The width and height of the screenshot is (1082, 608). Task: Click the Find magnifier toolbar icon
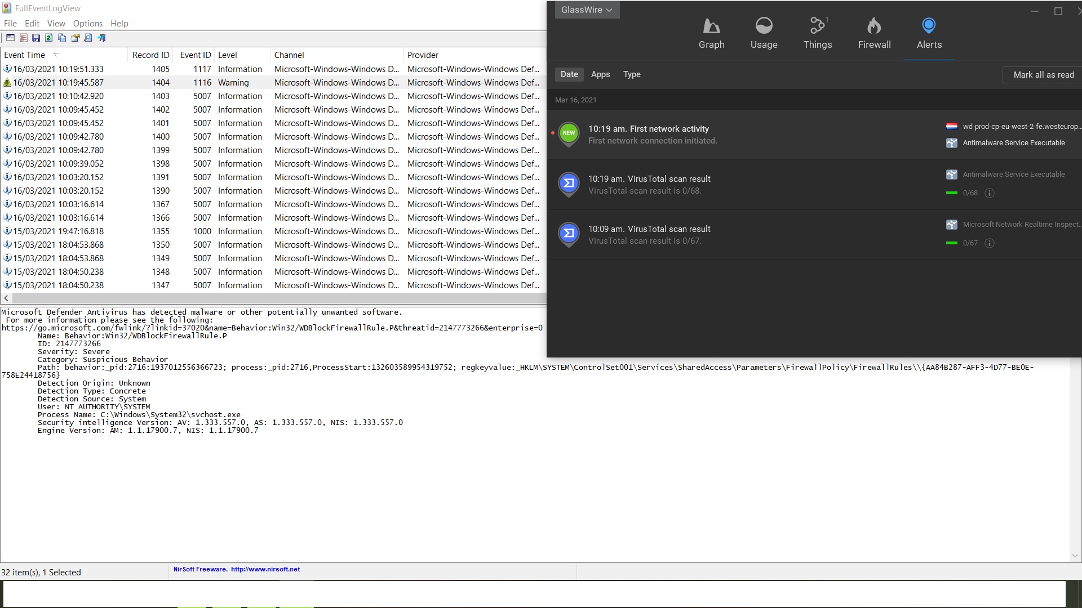pos(88,38)
